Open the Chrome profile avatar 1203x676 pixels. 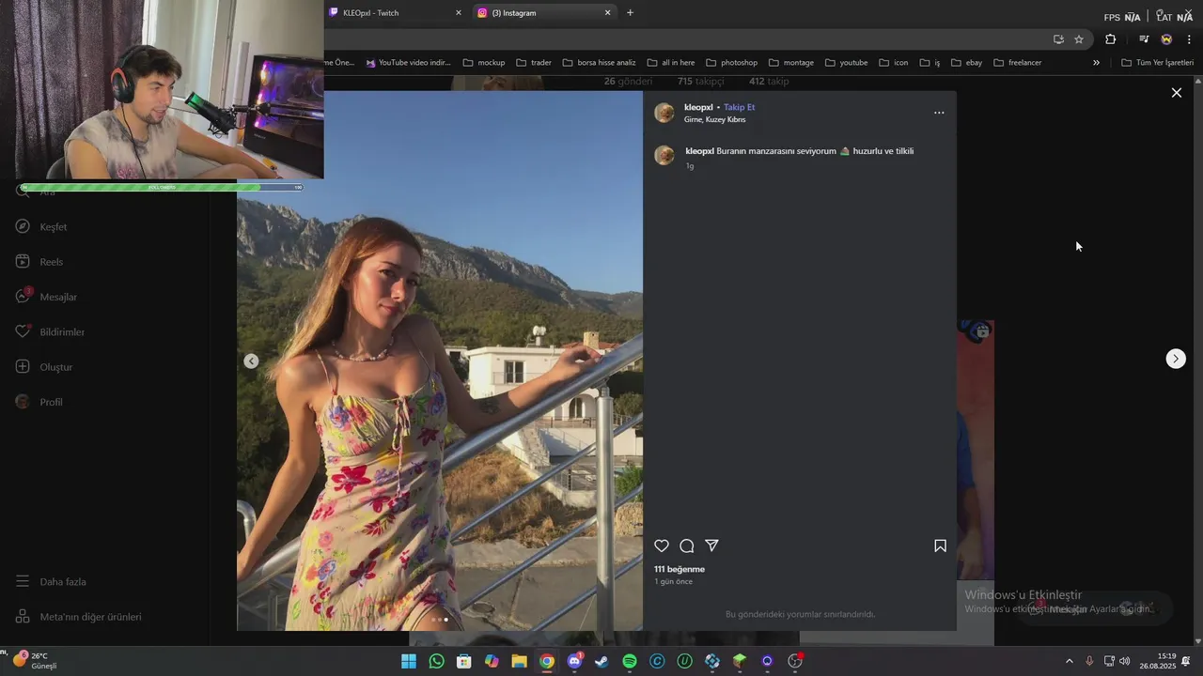(1166, 39)
